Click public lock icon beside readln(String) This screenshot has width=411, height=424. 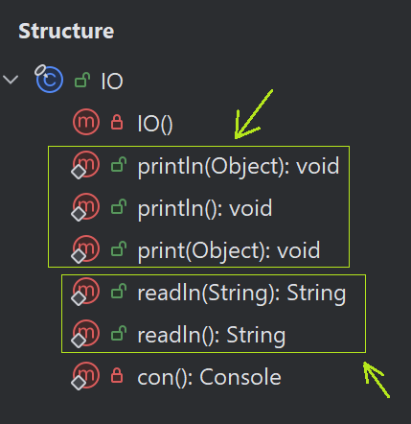coord(119,291)
